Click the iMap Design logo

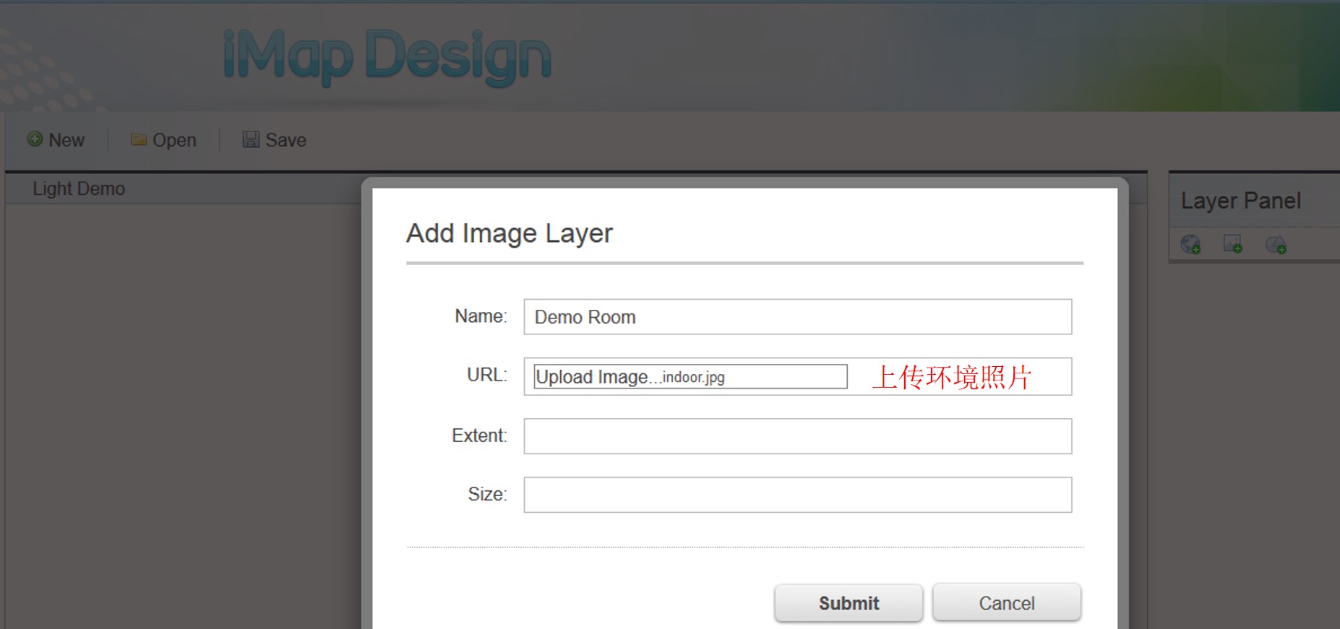click(x=387, y=57)
